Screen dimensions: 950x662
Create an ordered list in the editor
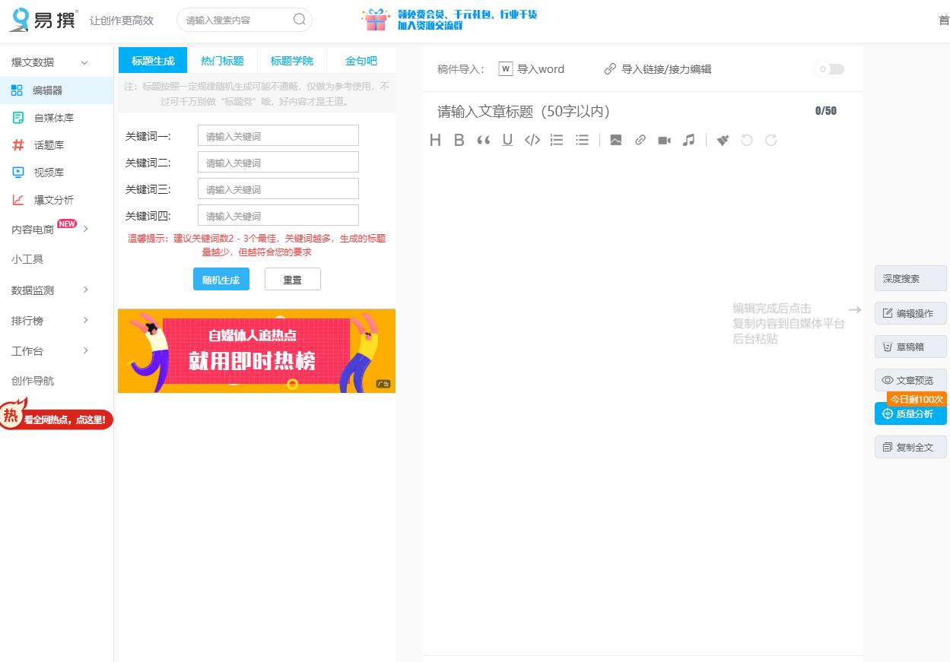click(556, 140)
